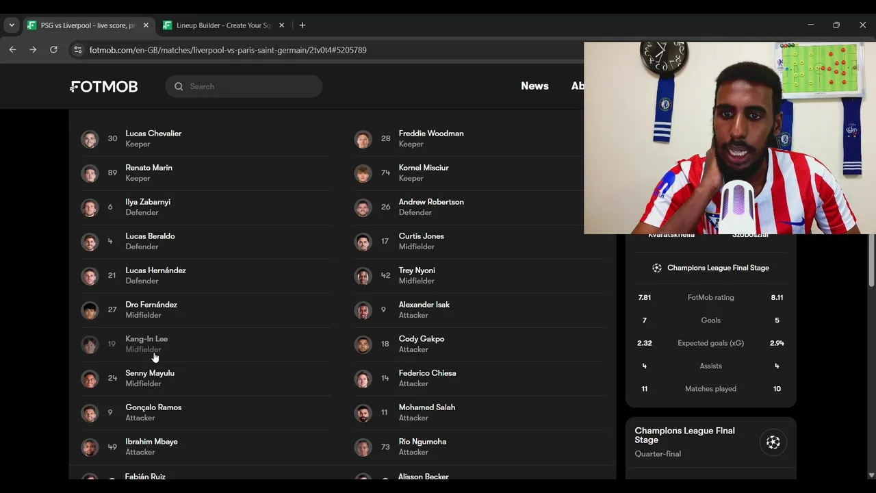Click Gonçalo Ramos's avatar

(90, 413)
